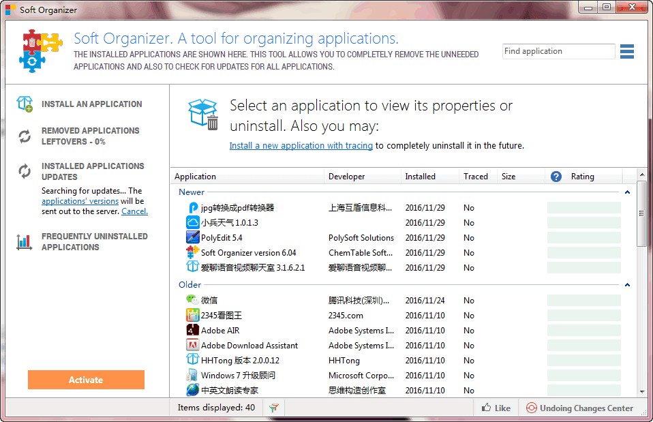
Task: Click the Activate button
Action: tap(86, 380)
